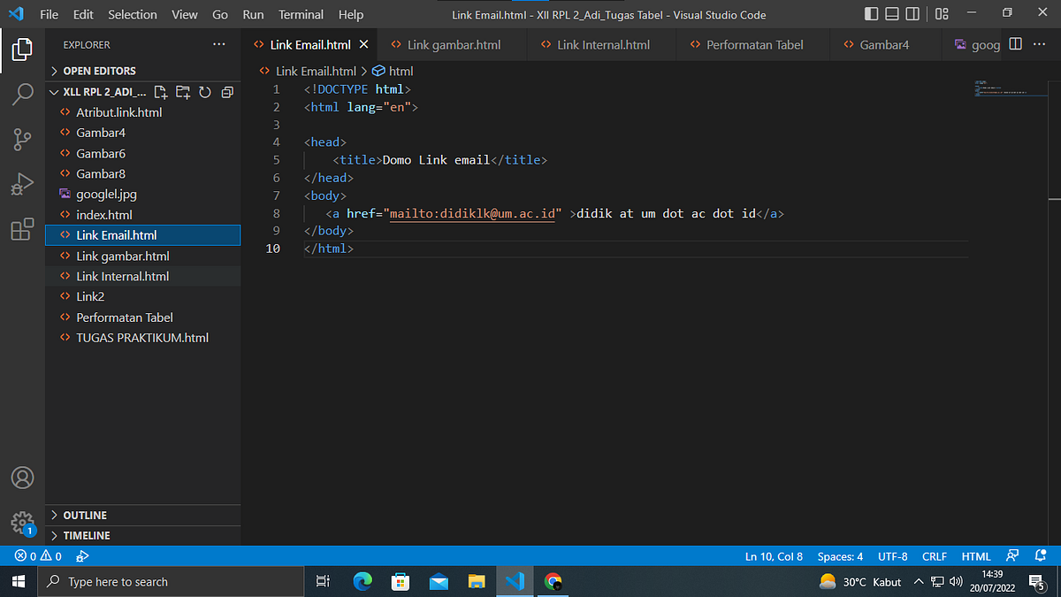This screenshot has height=597, width=1061.
Task: Click UTF-8 encoding in status bar
Action: pyautogui.click(x=892, y=555)
